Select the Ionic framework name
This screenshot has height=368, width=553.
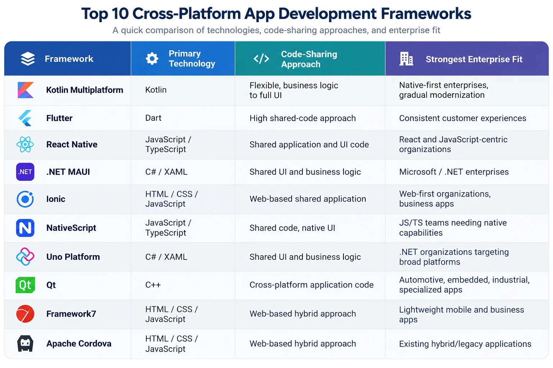[56, 199]
